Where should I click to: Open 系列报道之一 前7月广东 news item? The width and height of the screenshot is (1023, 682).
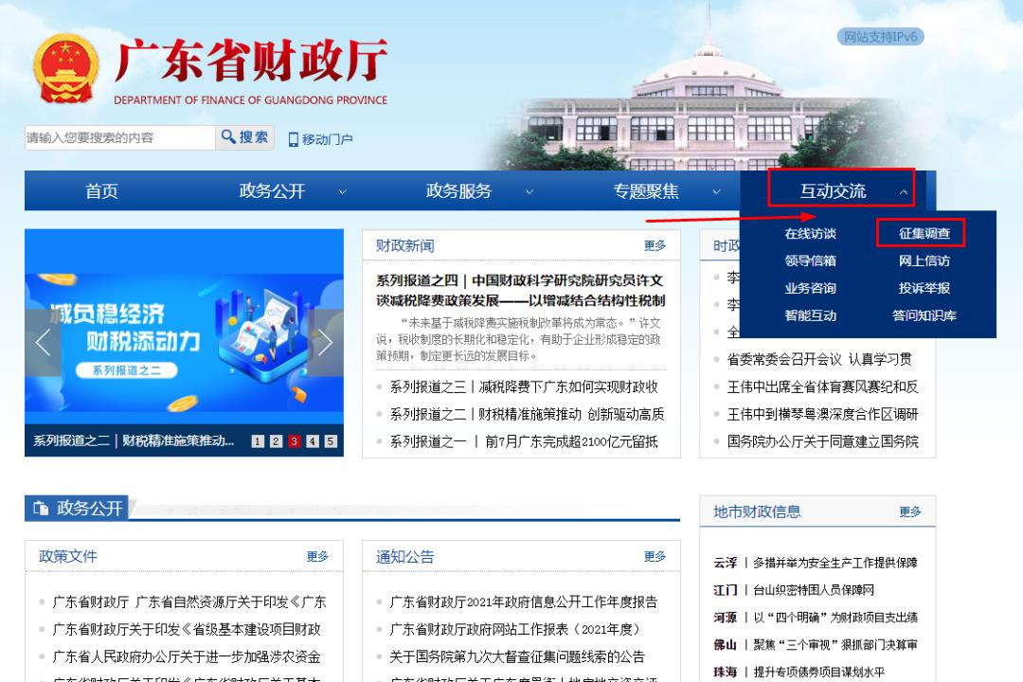pos(524,441)
